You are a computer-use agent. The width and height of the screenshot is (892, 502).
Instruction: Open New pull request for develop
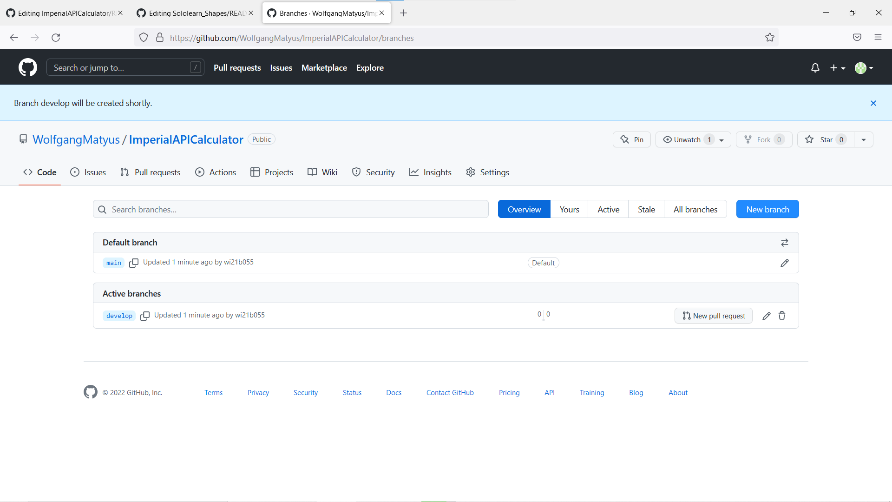click(x=714, y=316)
